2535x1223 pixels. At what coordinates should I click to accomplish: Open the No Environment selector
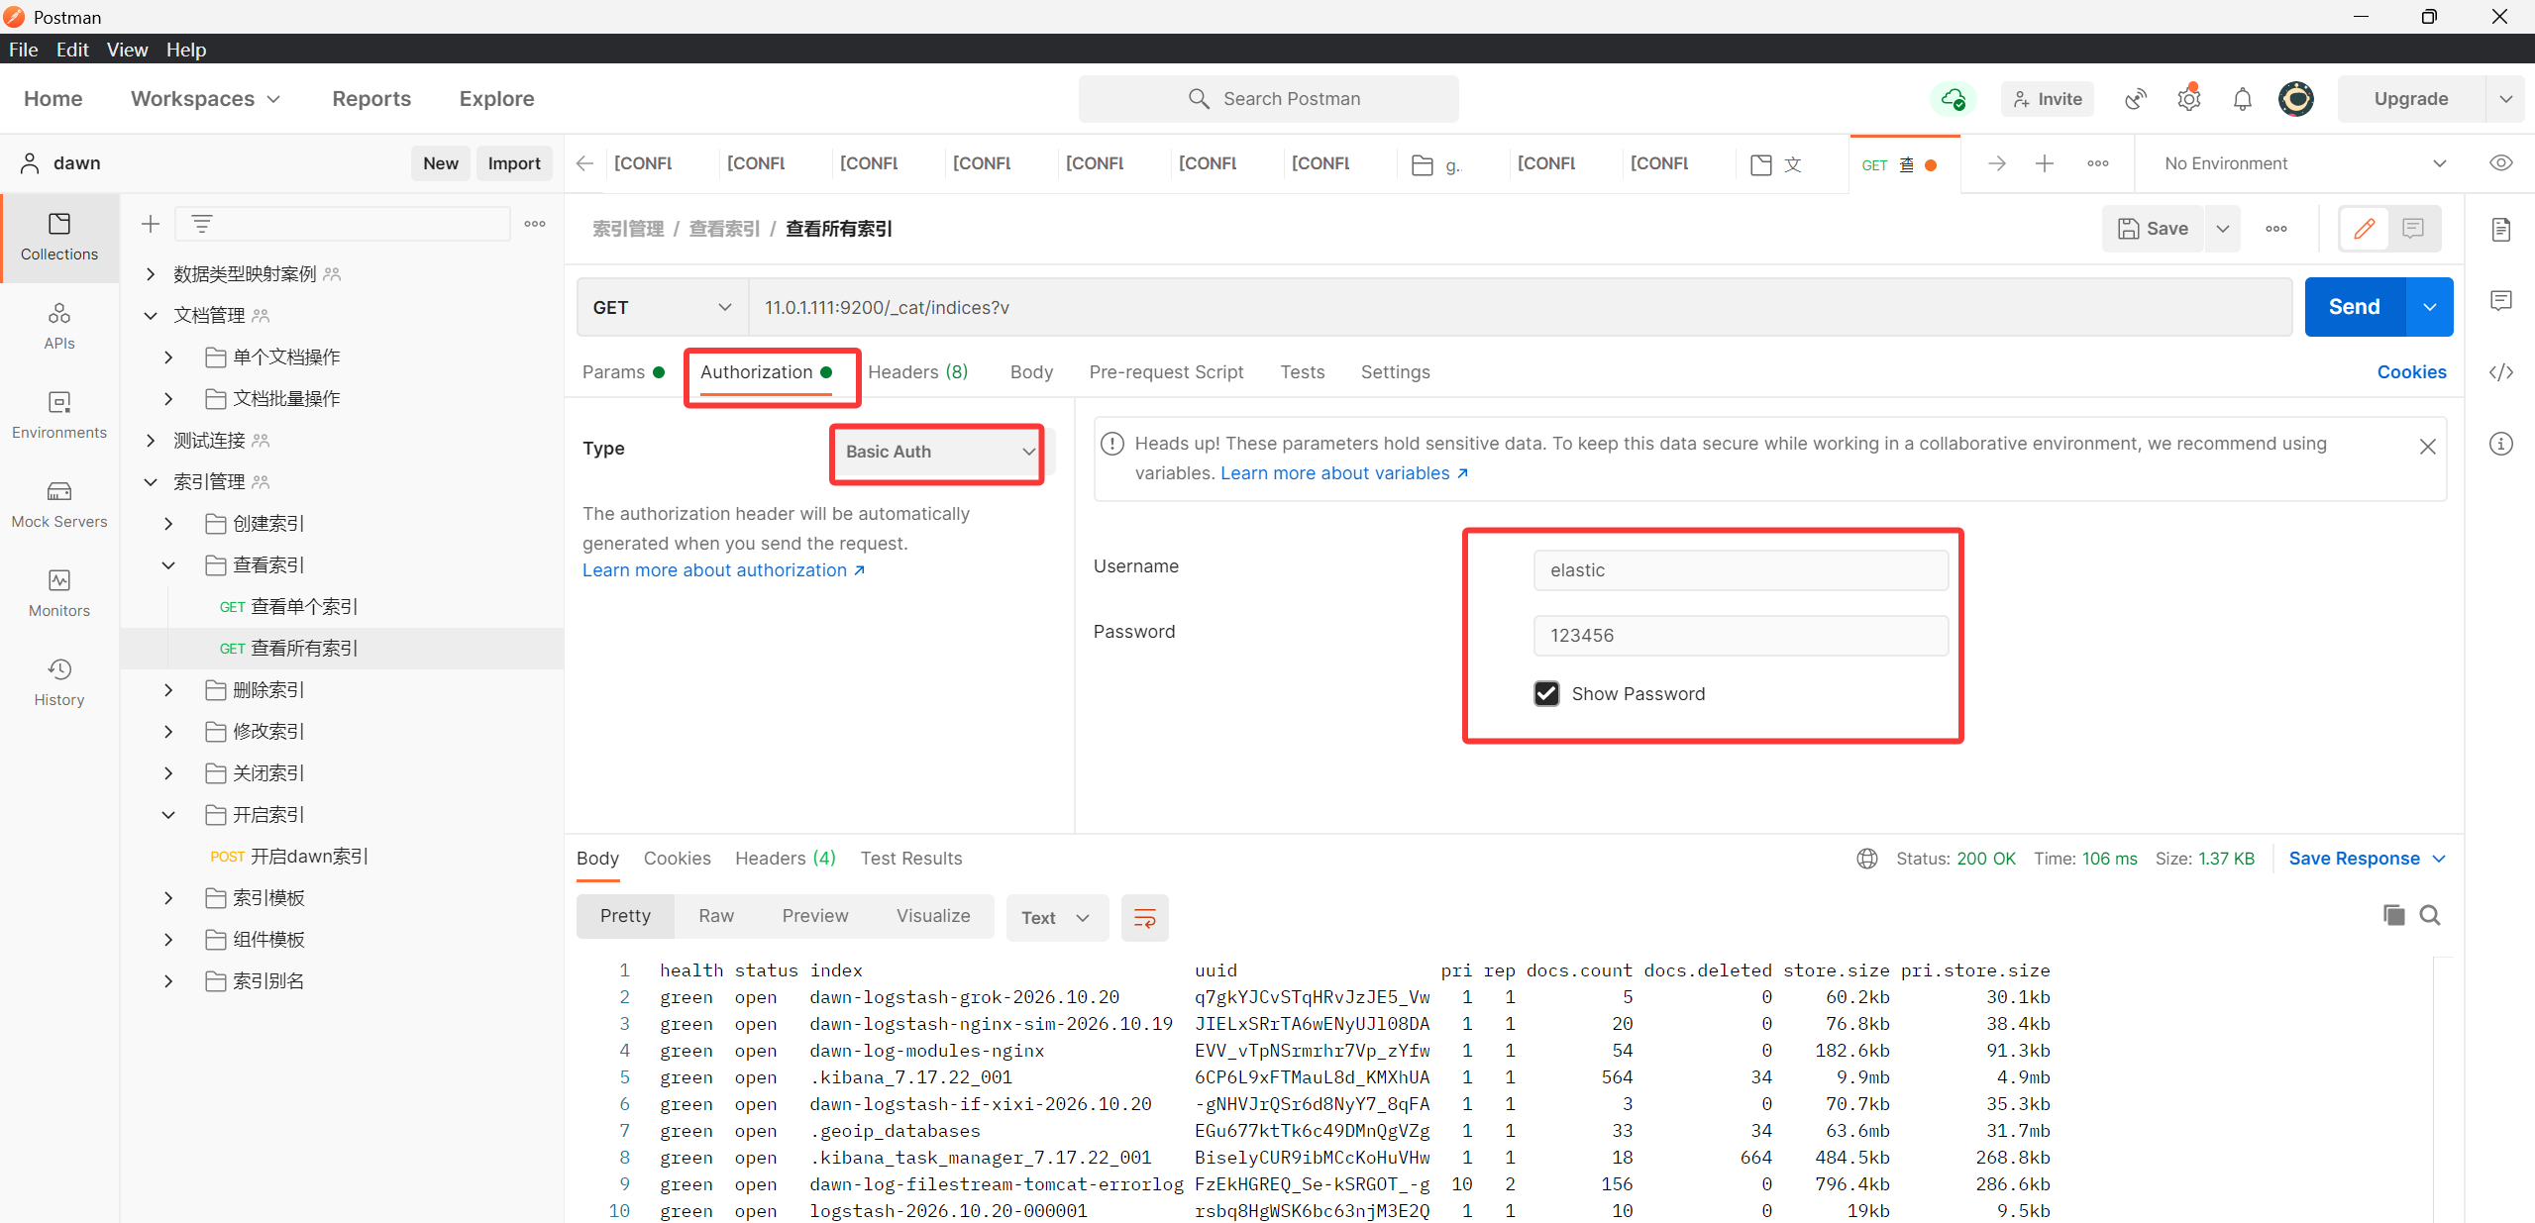(2305, 163)
